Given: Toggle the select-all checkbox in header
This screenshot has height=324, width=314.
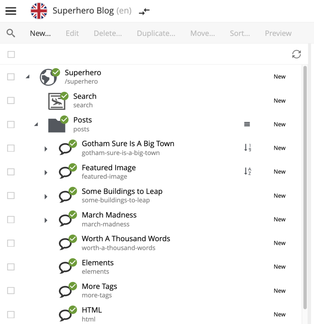Looking at the screenshot, I should pyautogui.click(x=11, y=54).
